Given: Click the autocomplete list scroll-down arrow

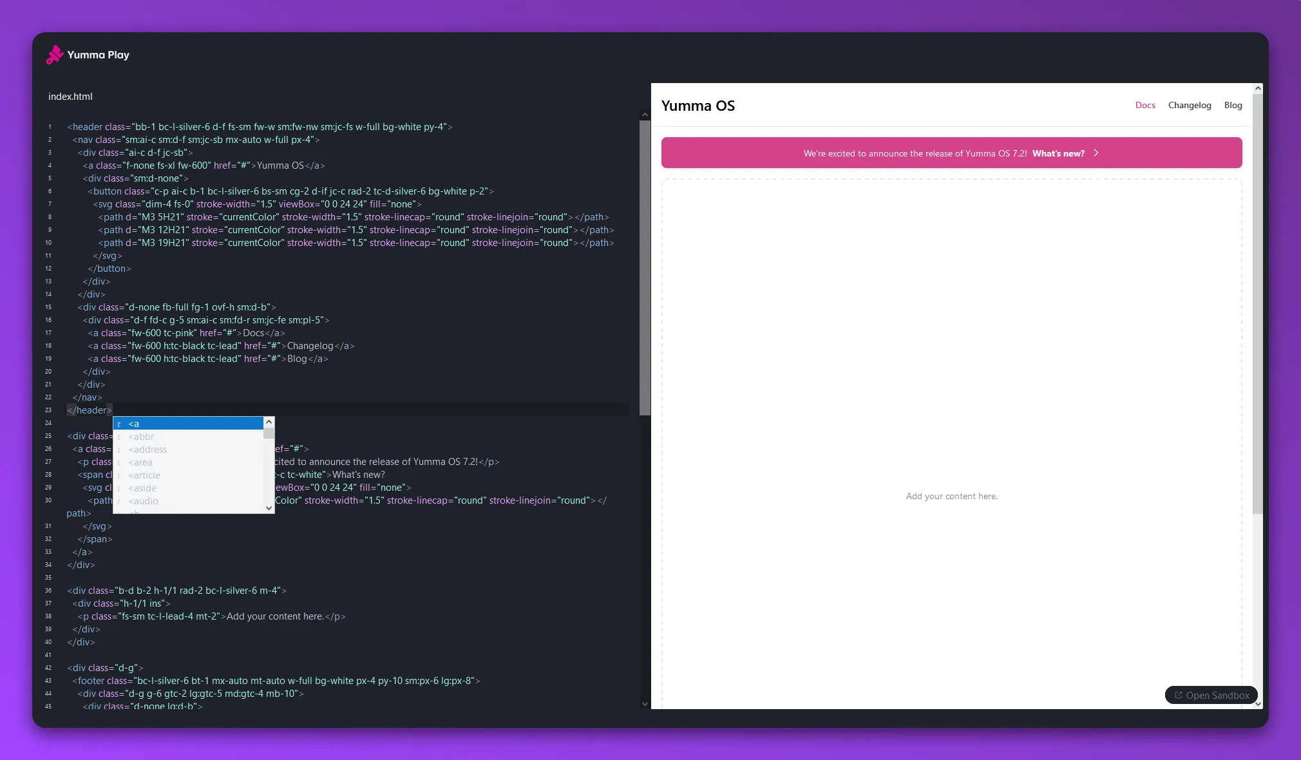Looking at the screenshot, I should 269,508.
